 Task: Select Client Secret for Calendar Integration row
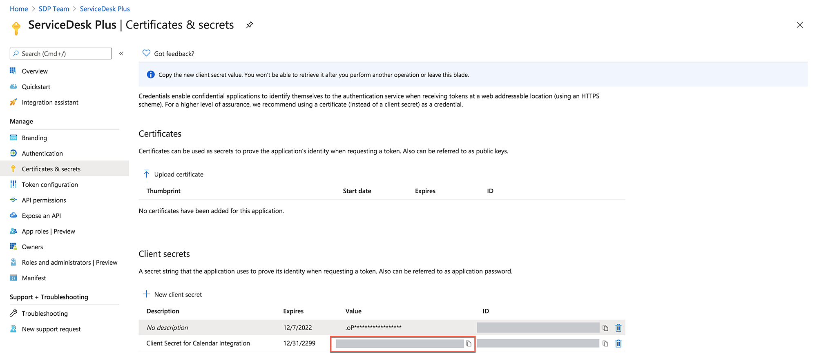[x=382, y=343]
